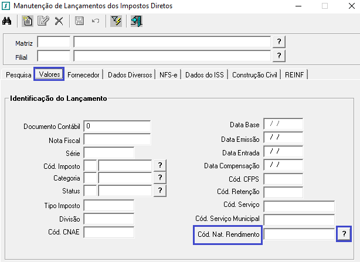Click the delete X toolbar icon
This screenshot has width=360, height=262.
coord(59,21)
